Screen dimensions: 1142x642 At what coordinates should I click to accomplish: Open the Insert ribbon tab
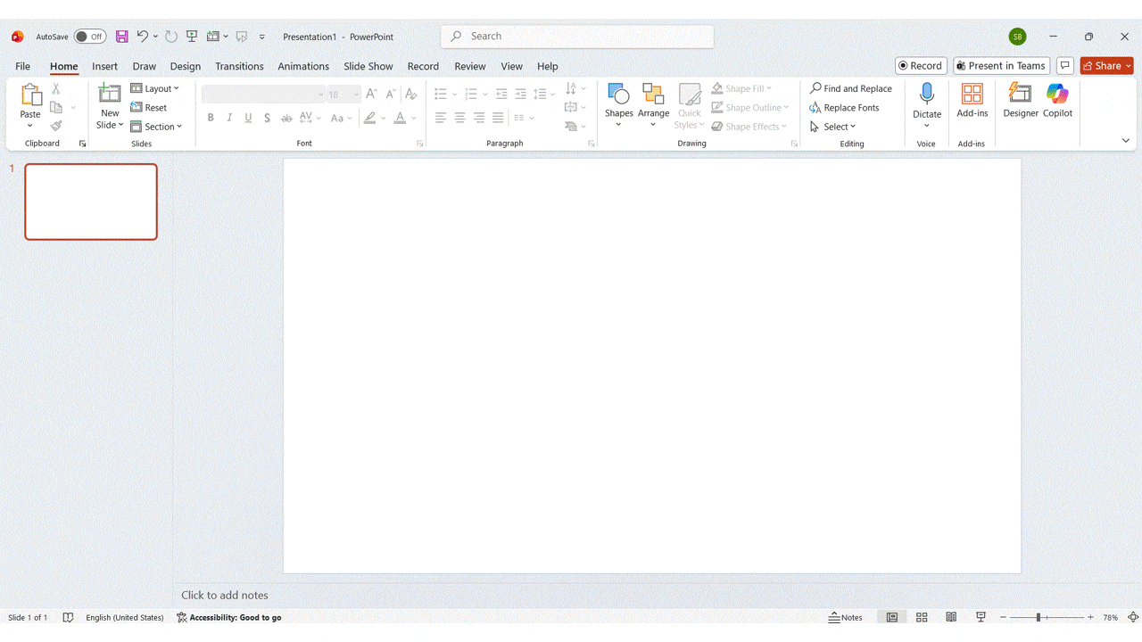coord(104,66)
